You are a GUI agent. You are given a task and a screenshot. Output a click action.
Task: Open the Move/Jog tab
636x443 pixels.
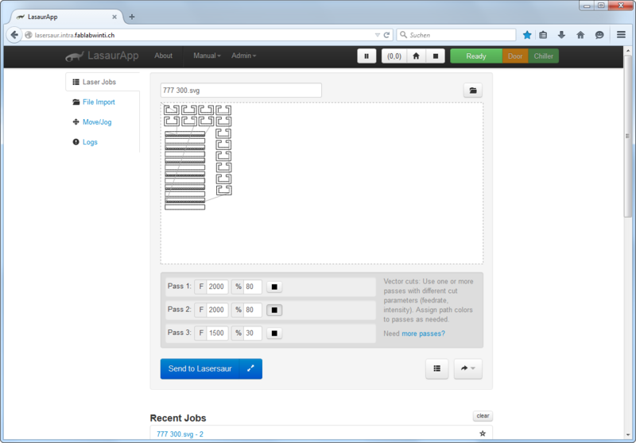click(97, 122)
